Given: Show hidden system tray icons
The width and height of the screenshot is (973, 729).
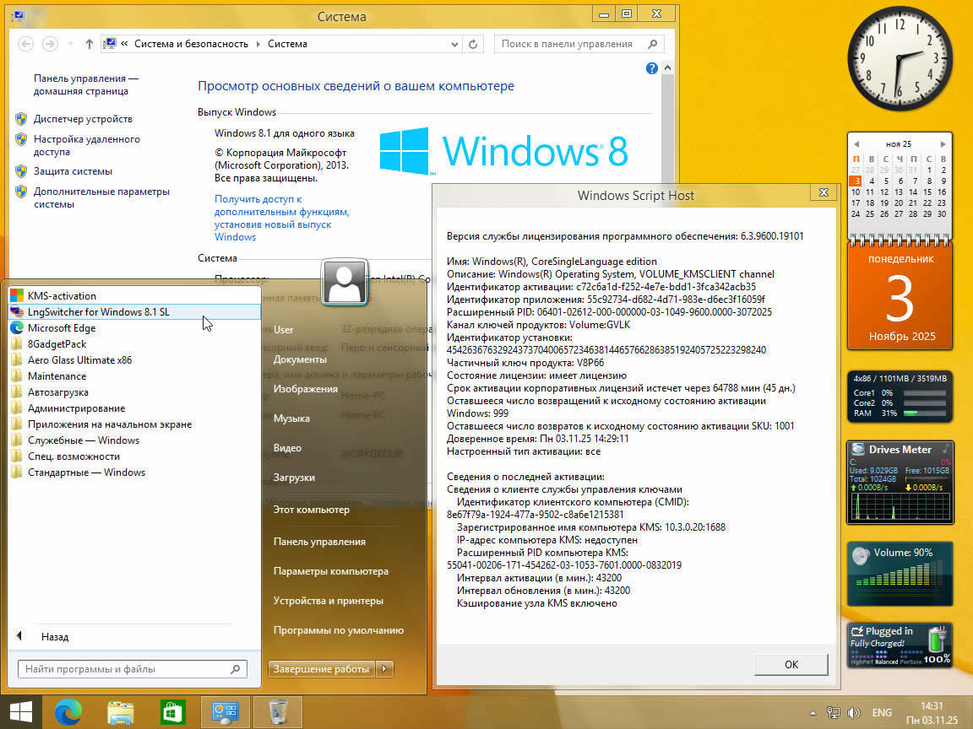Looking at the screenshot, I should click(x=813, y=712).
